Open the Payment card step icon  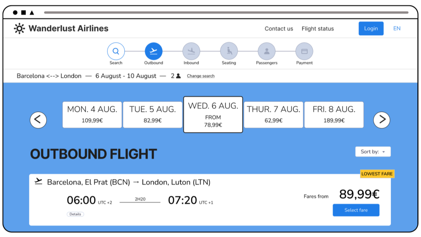tap(304, 52)
